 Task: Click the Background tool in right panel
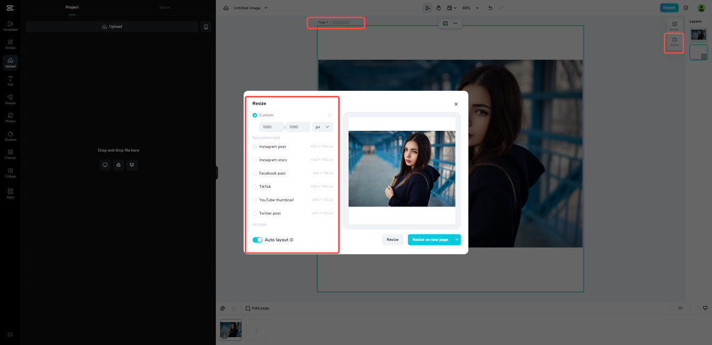(x=674, y=26)
